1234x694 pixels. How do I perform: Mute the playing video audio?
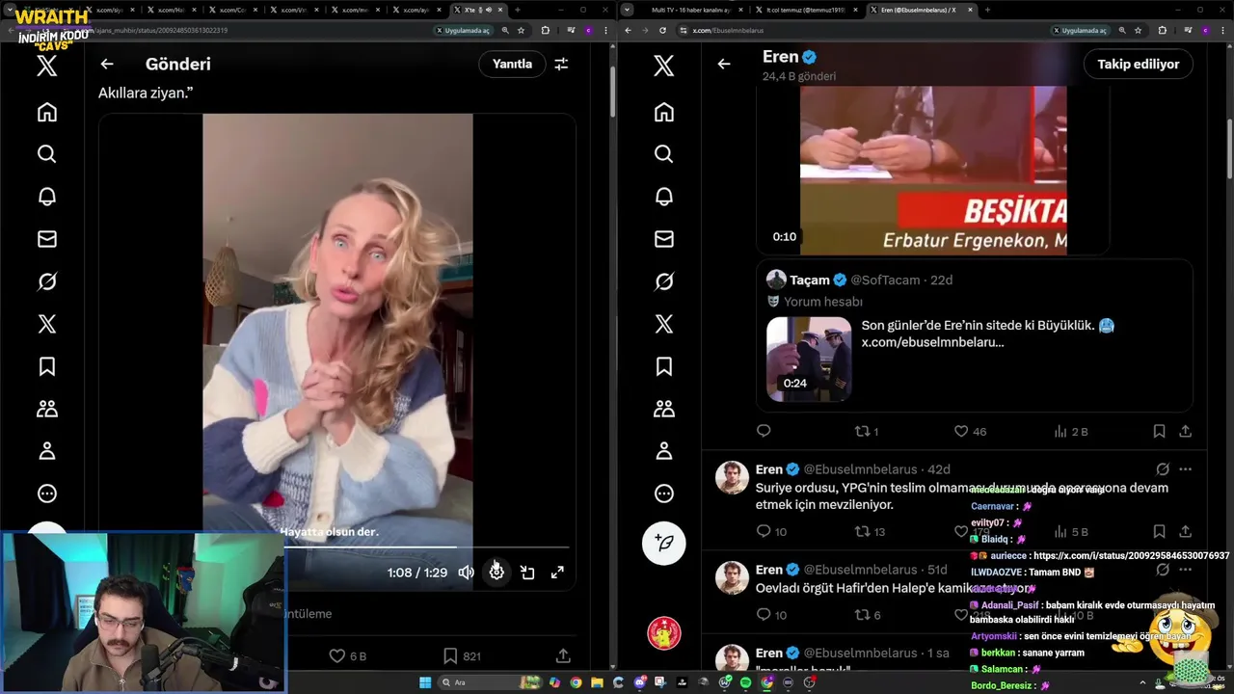point(467,573)
